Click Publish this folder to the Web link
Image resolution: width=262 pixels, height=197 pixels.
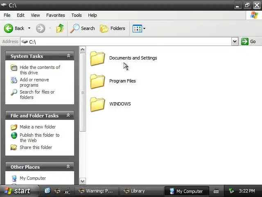coord(39,137)
